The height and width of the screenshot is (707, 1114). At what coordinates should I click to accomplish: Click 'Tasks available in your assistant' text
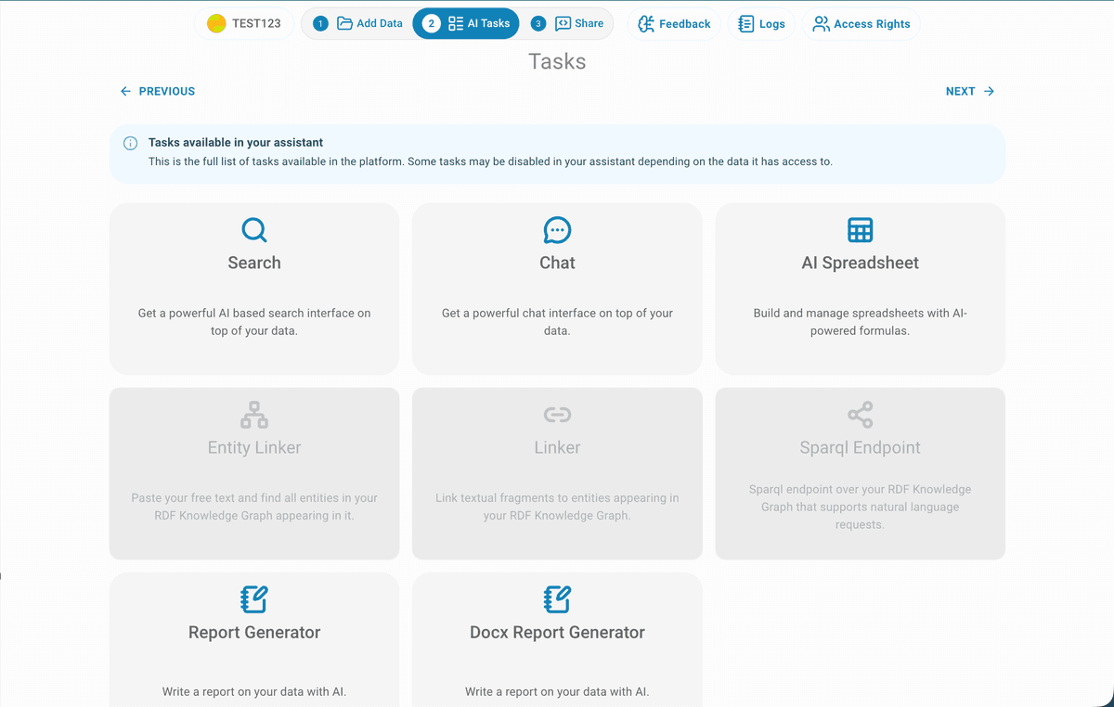tap(236, 143)
